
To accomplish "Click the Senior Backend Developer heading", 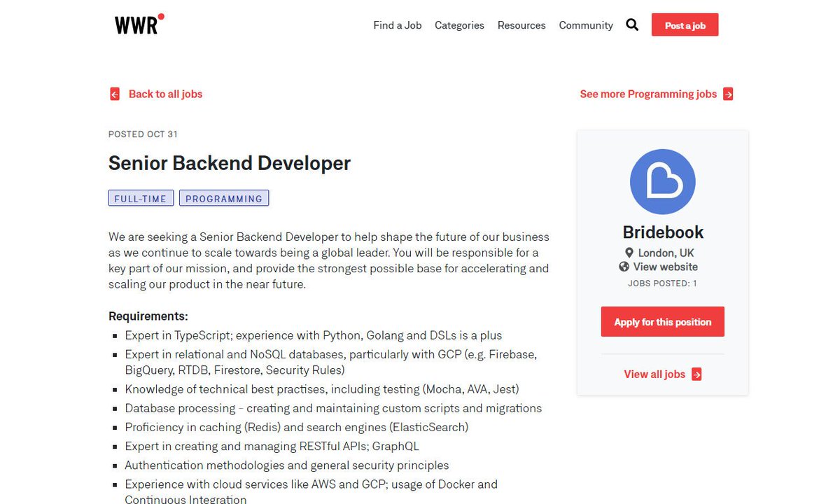I will click(x=230, y=164).
